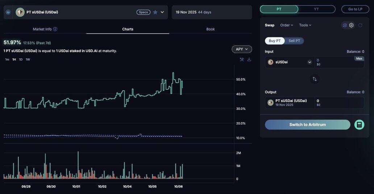Click the Go to LP button
Image resolution: width=374 pixels, height=194 pixels.
355,9
